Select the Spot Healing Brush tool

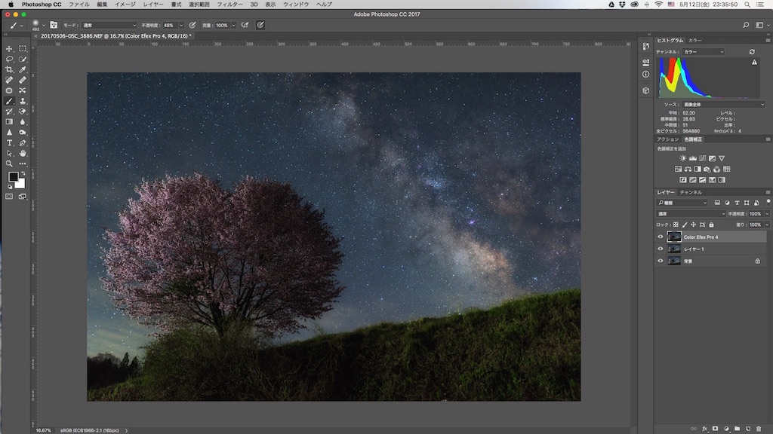(x=9, y=80)
